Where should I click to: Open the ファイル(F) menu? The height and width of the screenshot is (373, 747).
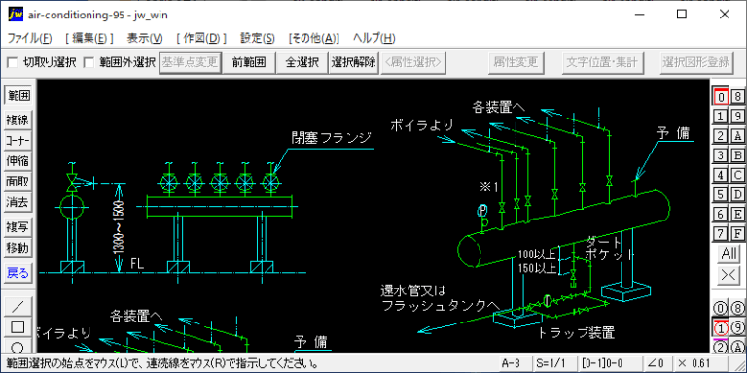pyautogui.click(x=29, y=38)
